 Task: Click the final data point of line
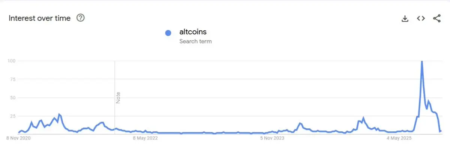pos(441,131)
